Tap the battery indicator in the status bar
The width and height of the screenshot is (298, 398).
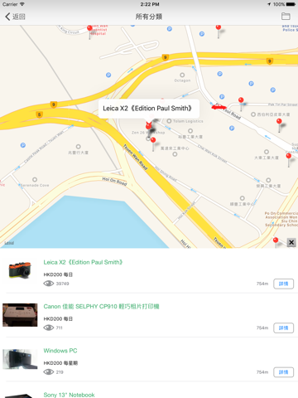pyautogui.click(x=291, y=4)
